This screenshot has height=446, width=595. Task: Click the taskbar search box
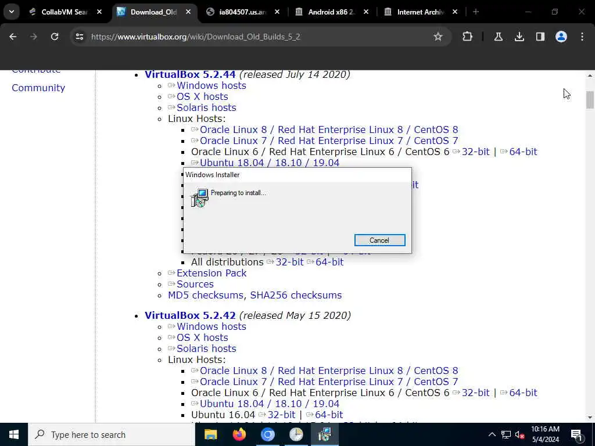tap(112, 434)
